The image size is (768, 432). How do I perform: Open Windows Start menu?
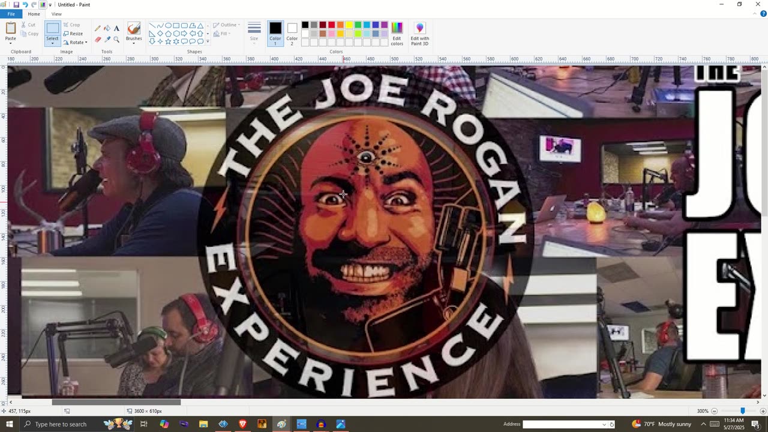9,424
